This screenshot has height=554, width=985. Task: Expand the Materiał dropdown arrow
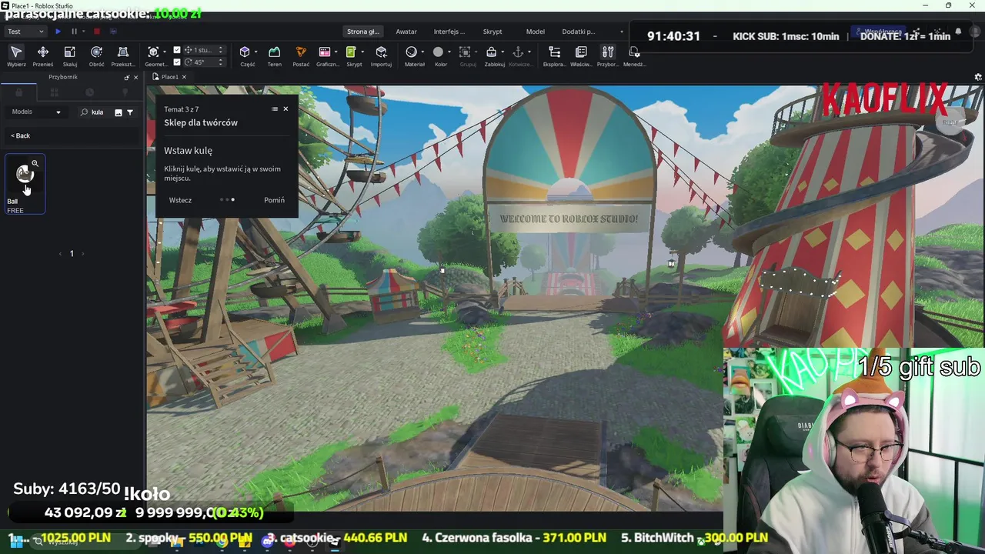(x=422, y=52)
